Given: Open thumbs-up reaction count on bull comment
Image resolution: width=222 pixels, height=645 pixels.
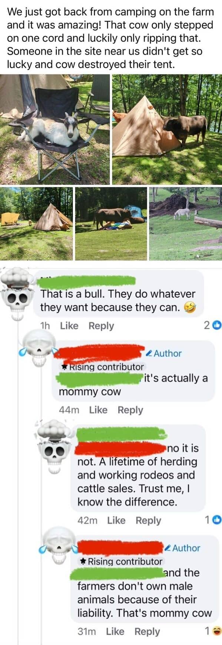Looking at the screenshot, I should coord(212,325).
